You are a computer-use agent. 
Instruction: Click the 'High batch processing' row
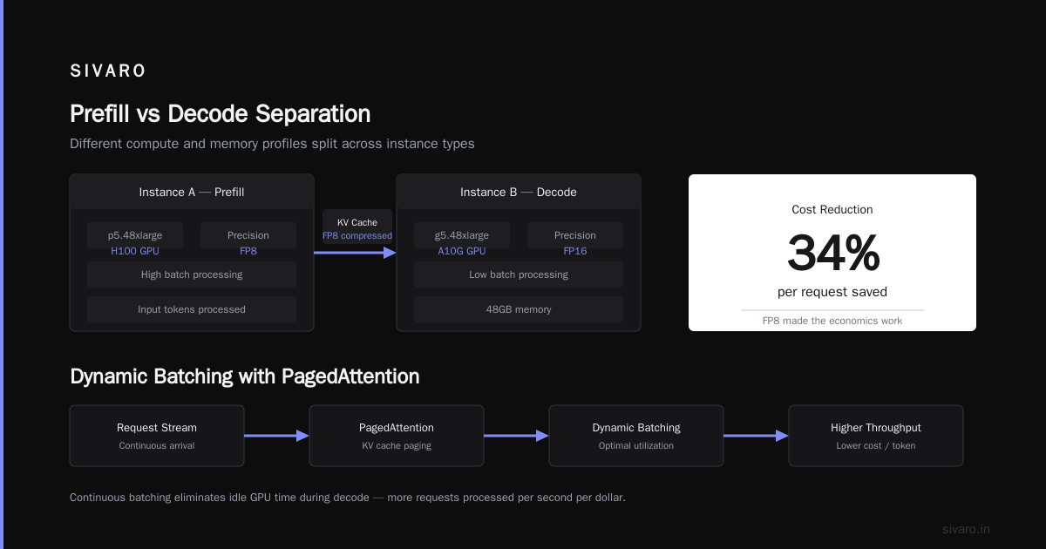(192, 274)
